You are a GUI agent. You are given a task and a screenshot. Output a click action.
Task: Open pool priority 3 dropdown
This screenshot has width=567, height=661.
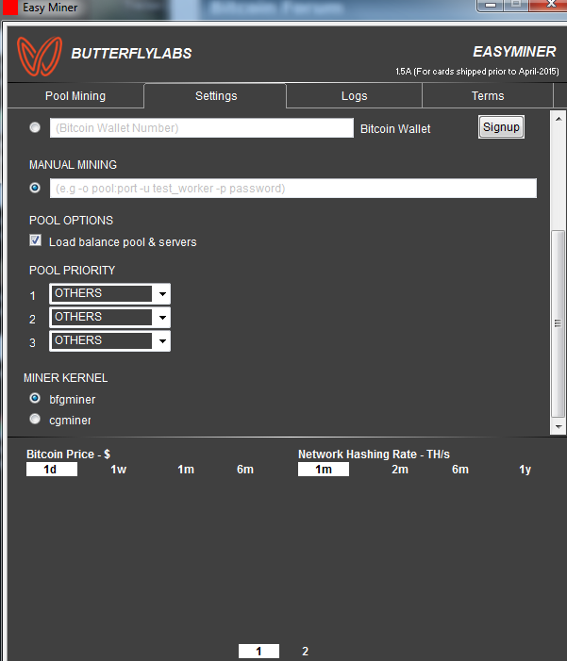(110, 341)
